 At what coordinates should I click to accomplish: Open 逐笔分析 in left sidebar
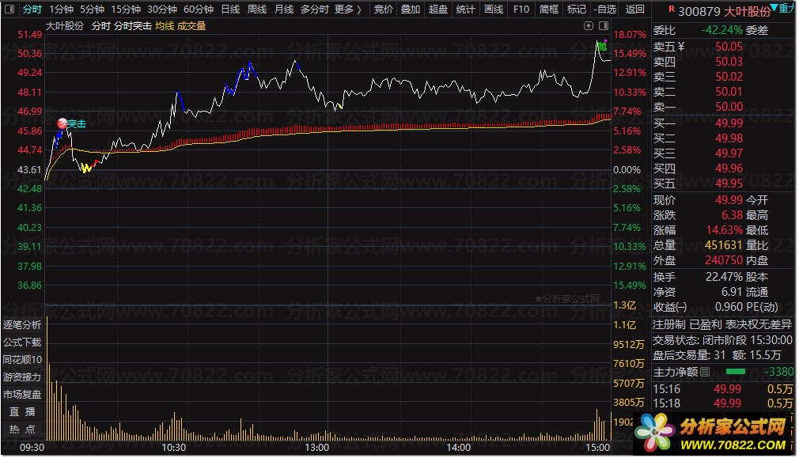22,324
